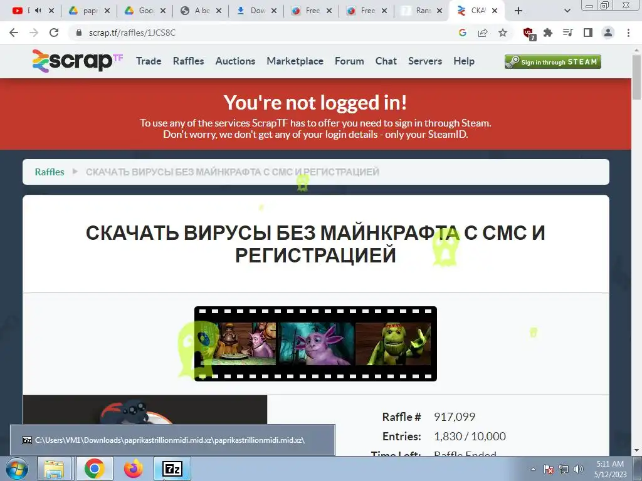Viewport: 642px width, 481px height.
Task: Expand the tab search dropdown
Action: (x=567, y=11)
